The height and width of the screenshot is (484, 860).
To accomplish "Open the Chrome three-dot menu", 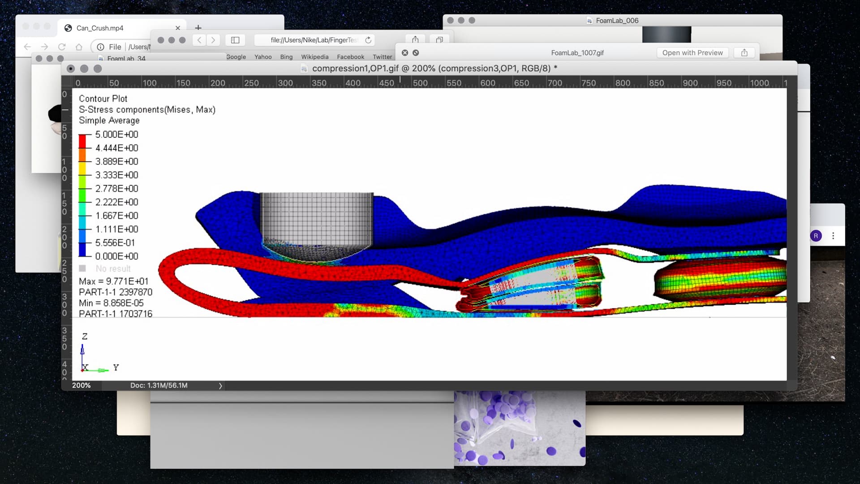I will point(833,236).
